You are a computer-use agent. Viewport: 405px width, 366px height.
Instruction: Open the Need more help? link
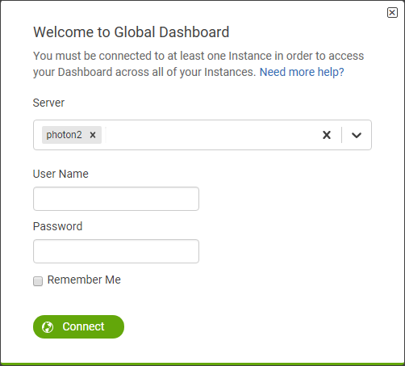tap(302, 72)
